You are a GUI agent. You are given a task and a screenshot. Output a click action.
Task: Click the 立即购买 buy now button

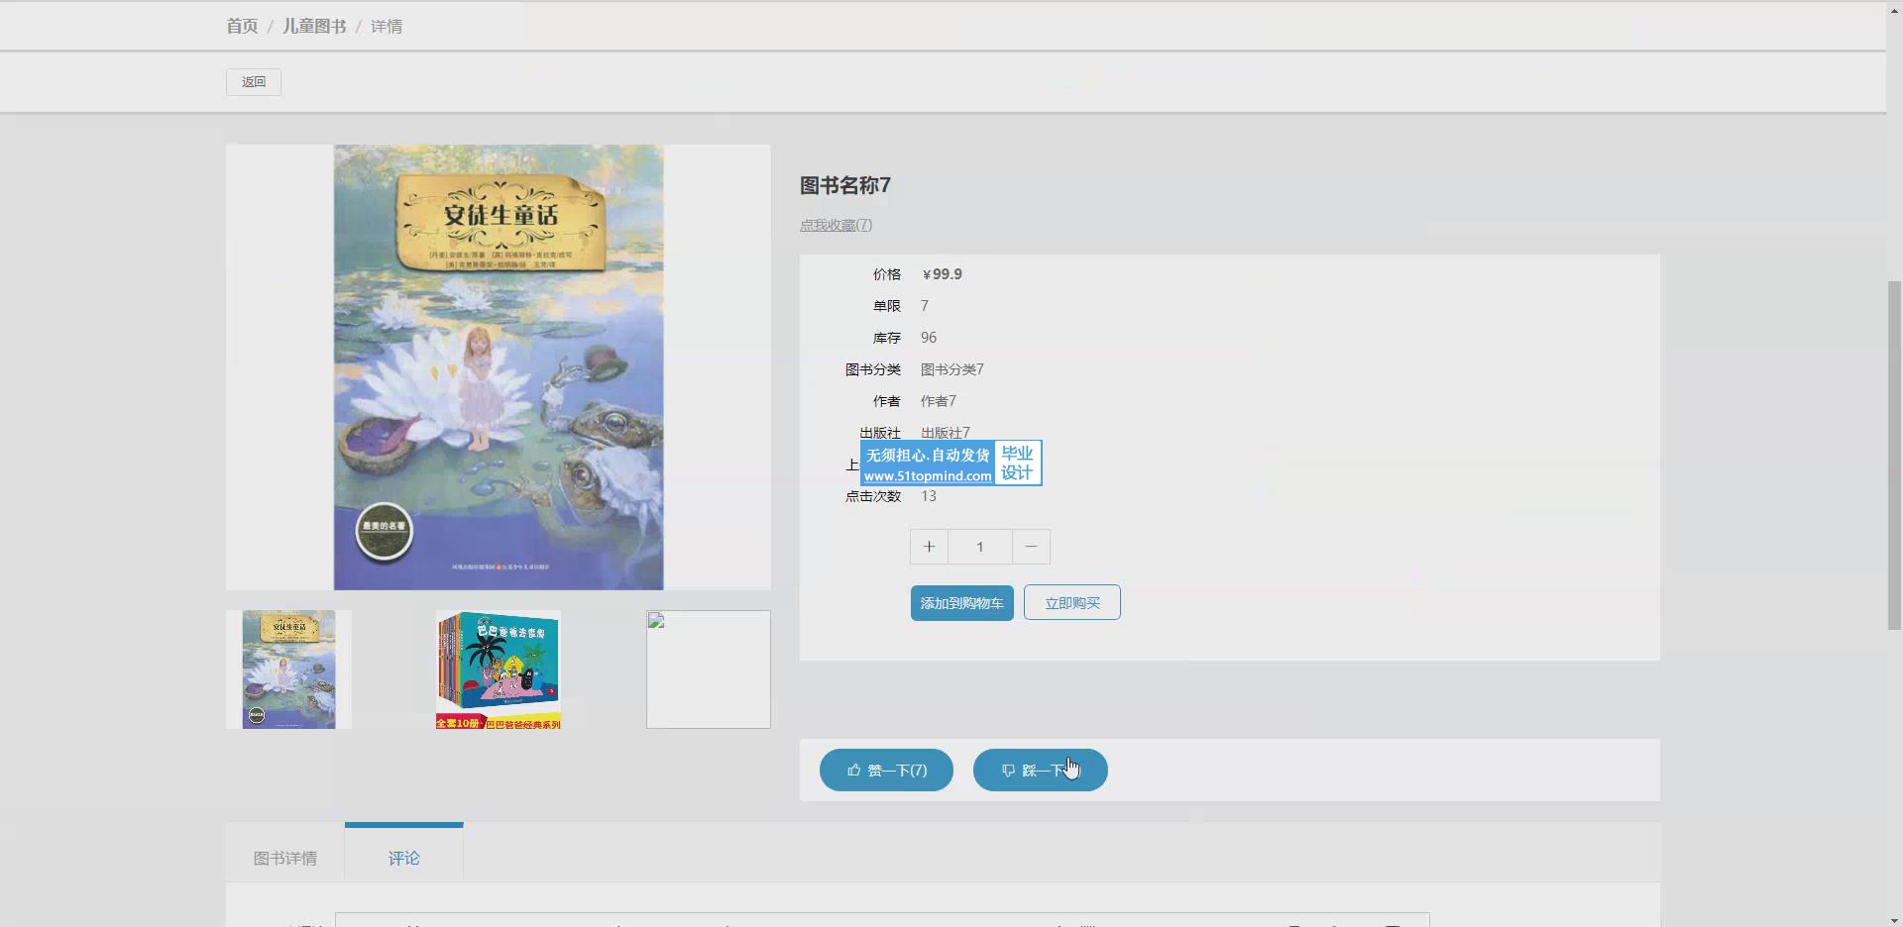[x=1071, y=603]
